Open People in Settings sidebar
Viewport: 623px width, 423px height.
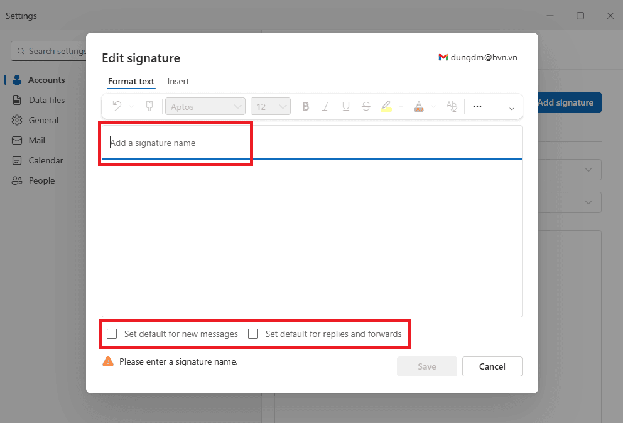[41, 180]
